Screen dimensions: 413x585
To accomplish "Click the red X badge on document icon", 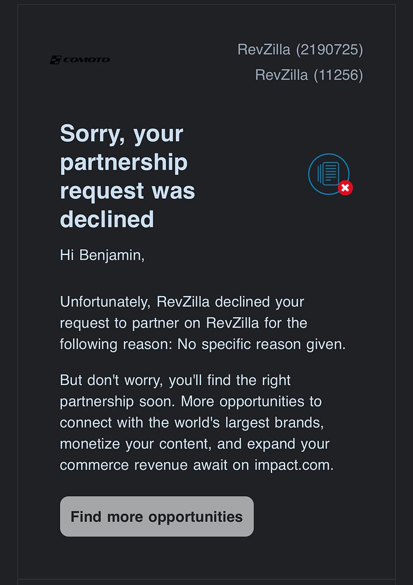I will [345, 188].
